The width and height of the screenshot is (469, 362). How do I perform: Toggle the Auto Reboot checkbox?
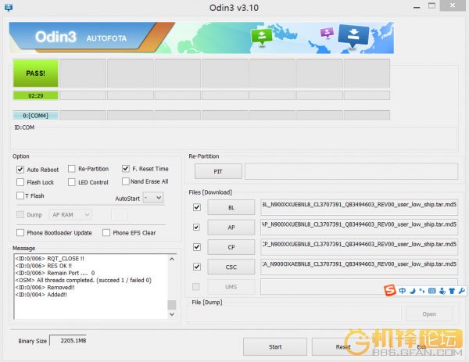pos(20,170)
